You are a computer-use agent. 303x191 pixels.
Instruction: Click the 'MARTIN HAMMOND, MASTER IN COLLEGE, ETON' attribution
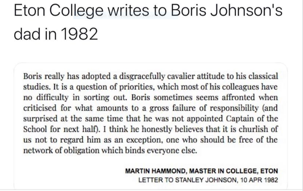pyautogui.click(x=202, y=171)
